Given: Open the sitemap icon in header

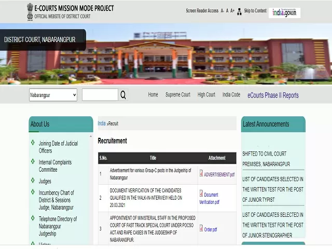Looking at the screenshot, I should tap(239, 11).
